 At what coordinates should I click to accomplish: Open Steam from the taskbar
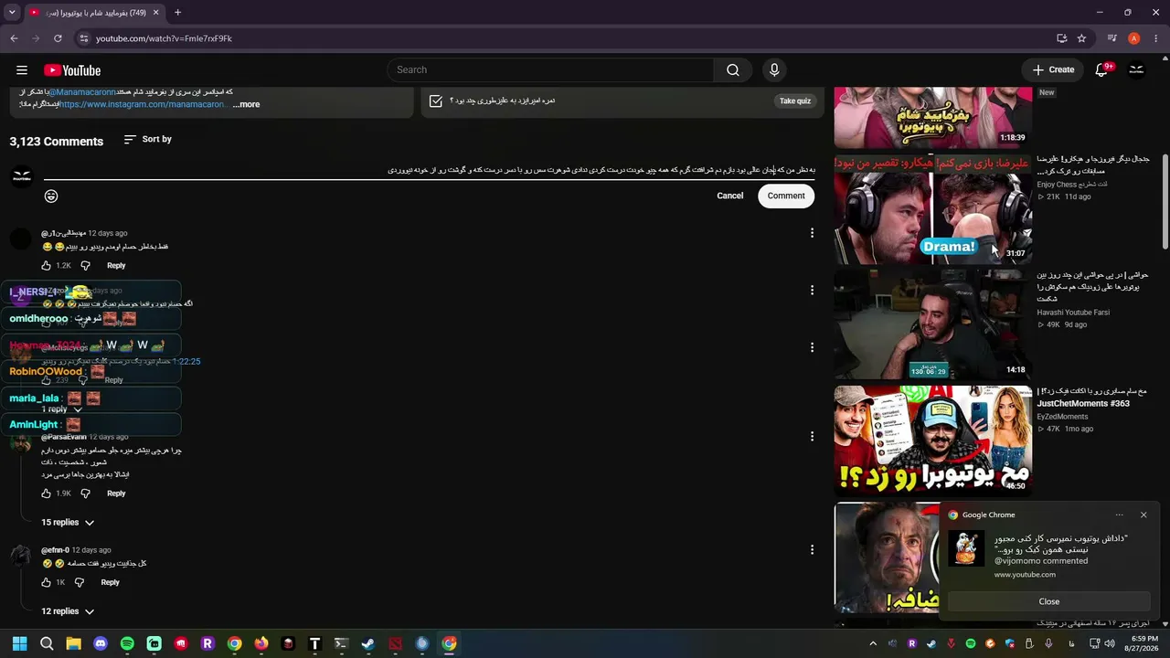point(368,643)
